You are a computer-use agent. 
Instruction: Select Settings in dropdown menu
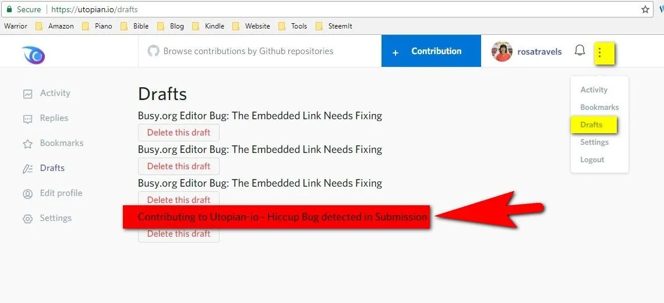[594, 142]
